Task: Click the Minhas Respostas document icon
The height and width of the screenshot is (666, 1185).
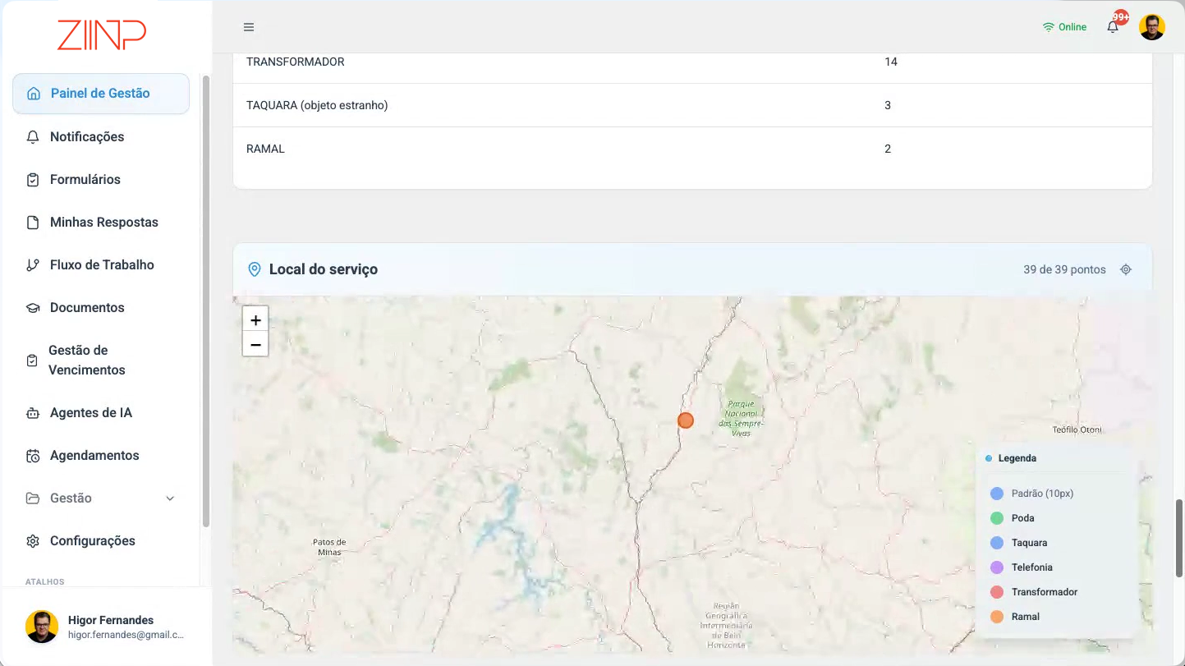Action: [33, 223]
